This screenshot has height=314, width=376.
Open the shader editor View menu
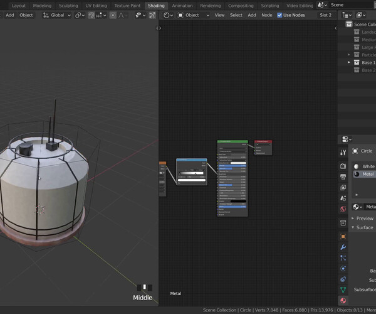[x=219, y=15]
